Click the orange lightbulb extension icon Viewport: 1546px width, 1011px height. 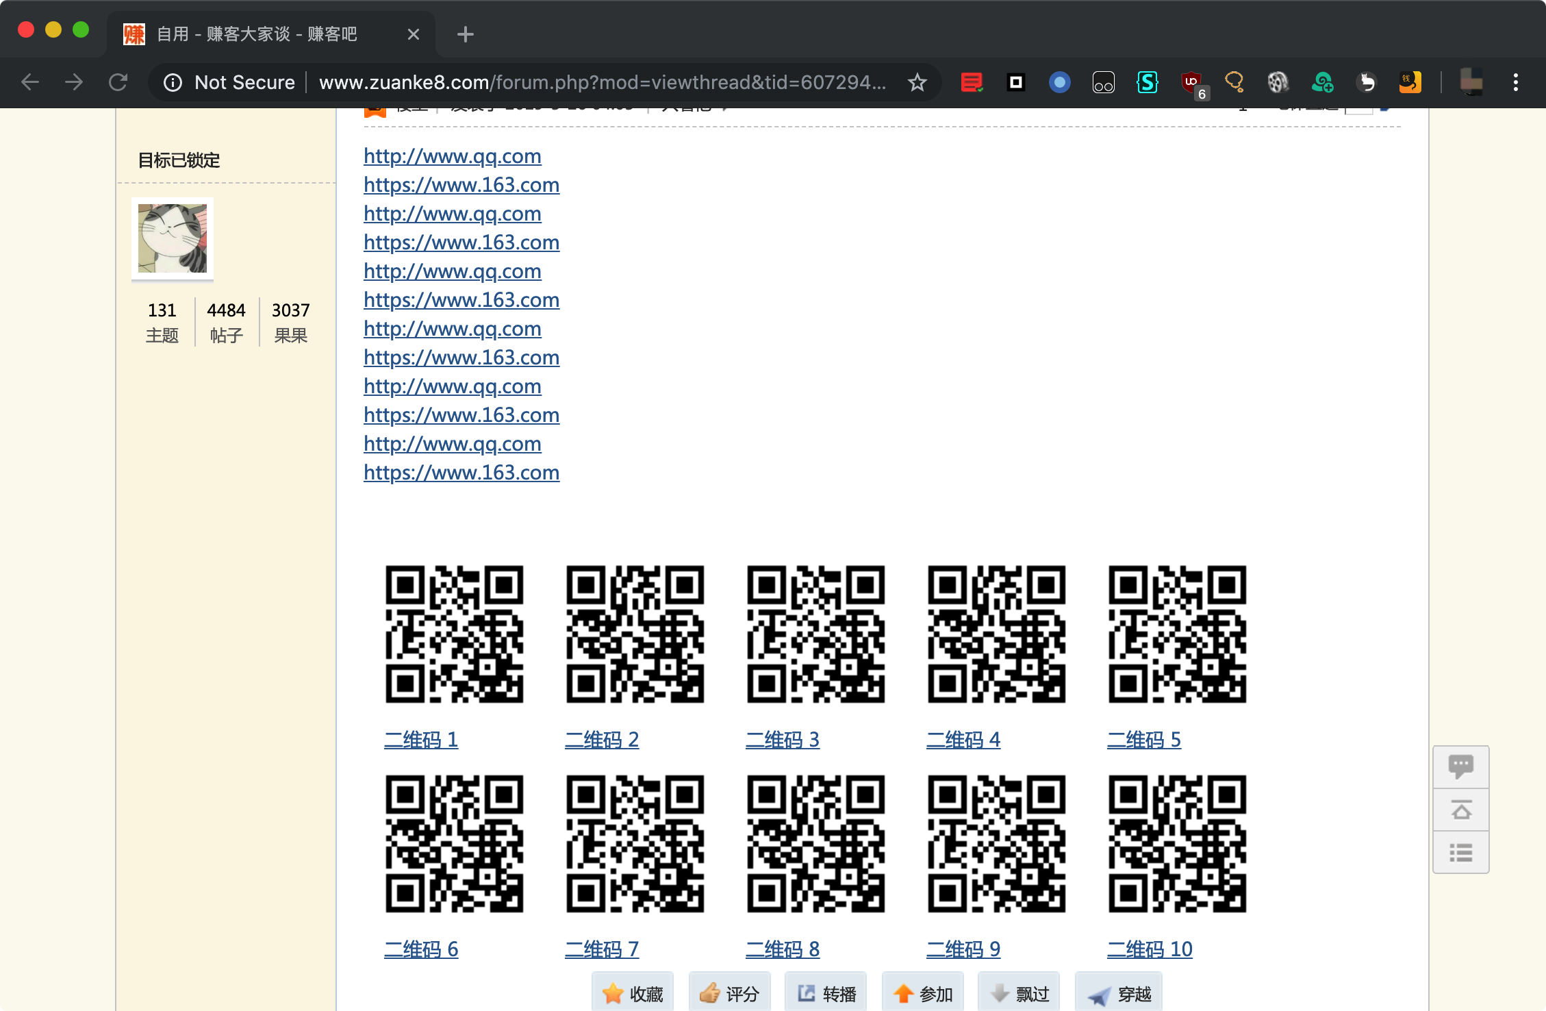click(x=1234, y=83)
